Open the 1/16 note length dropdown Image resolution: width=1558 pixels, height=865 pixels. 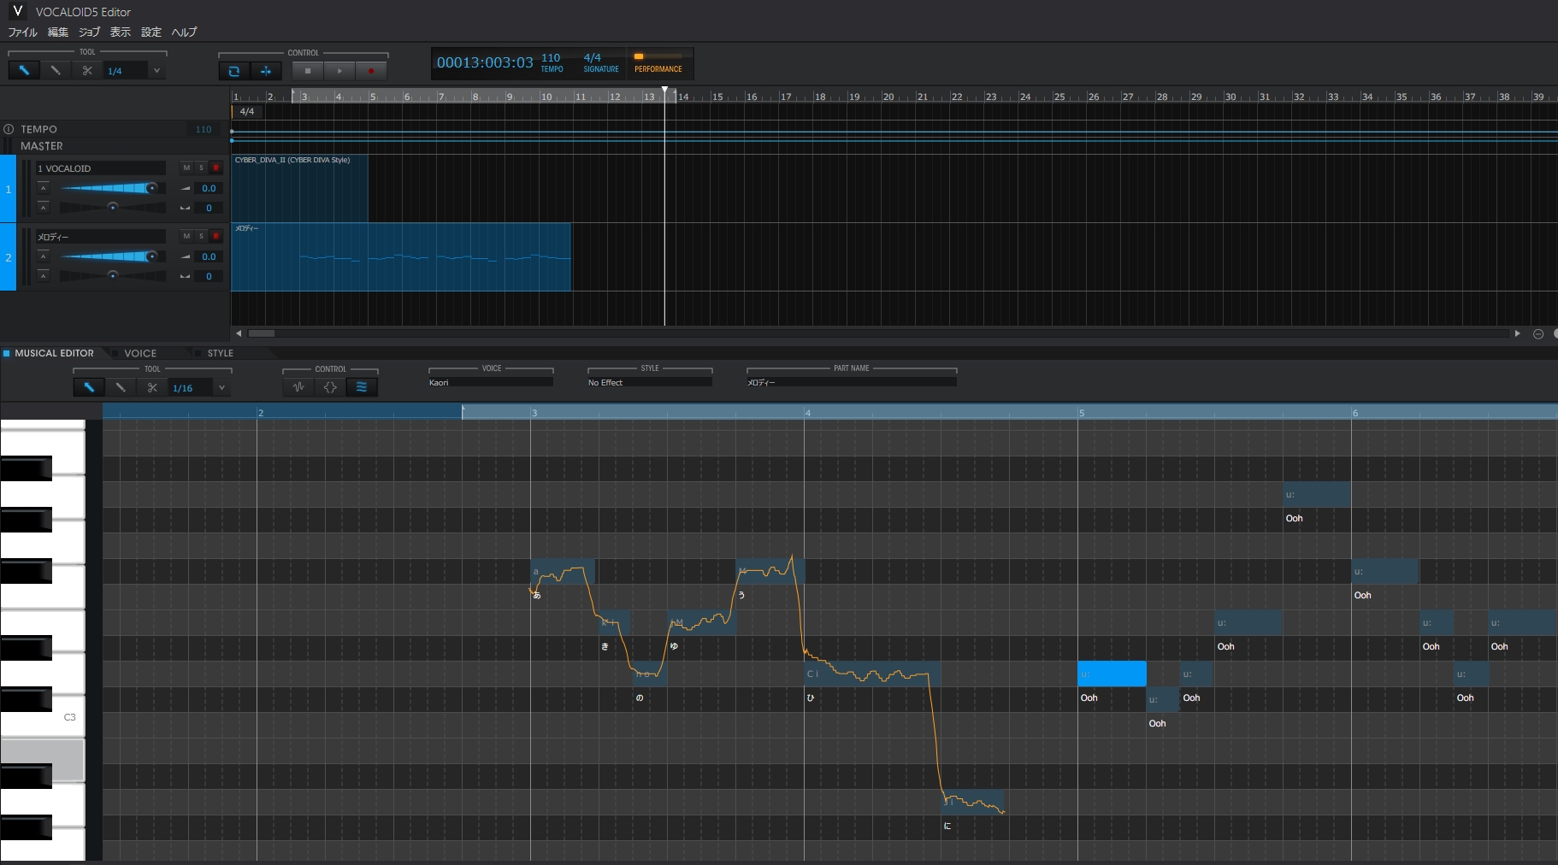(221, 388)
